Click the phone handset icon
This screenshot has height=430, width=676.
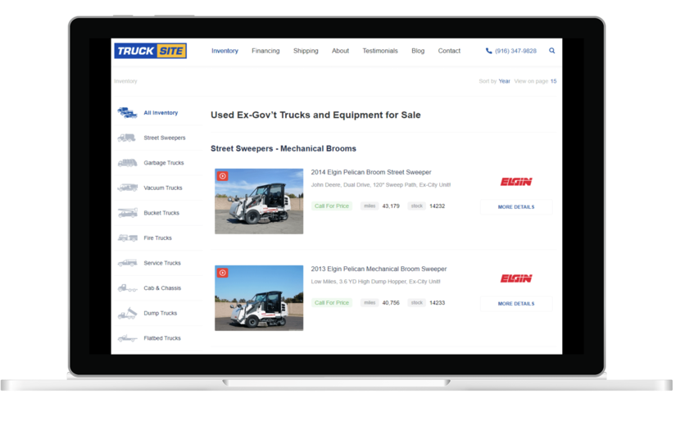[x=488, y=51]
